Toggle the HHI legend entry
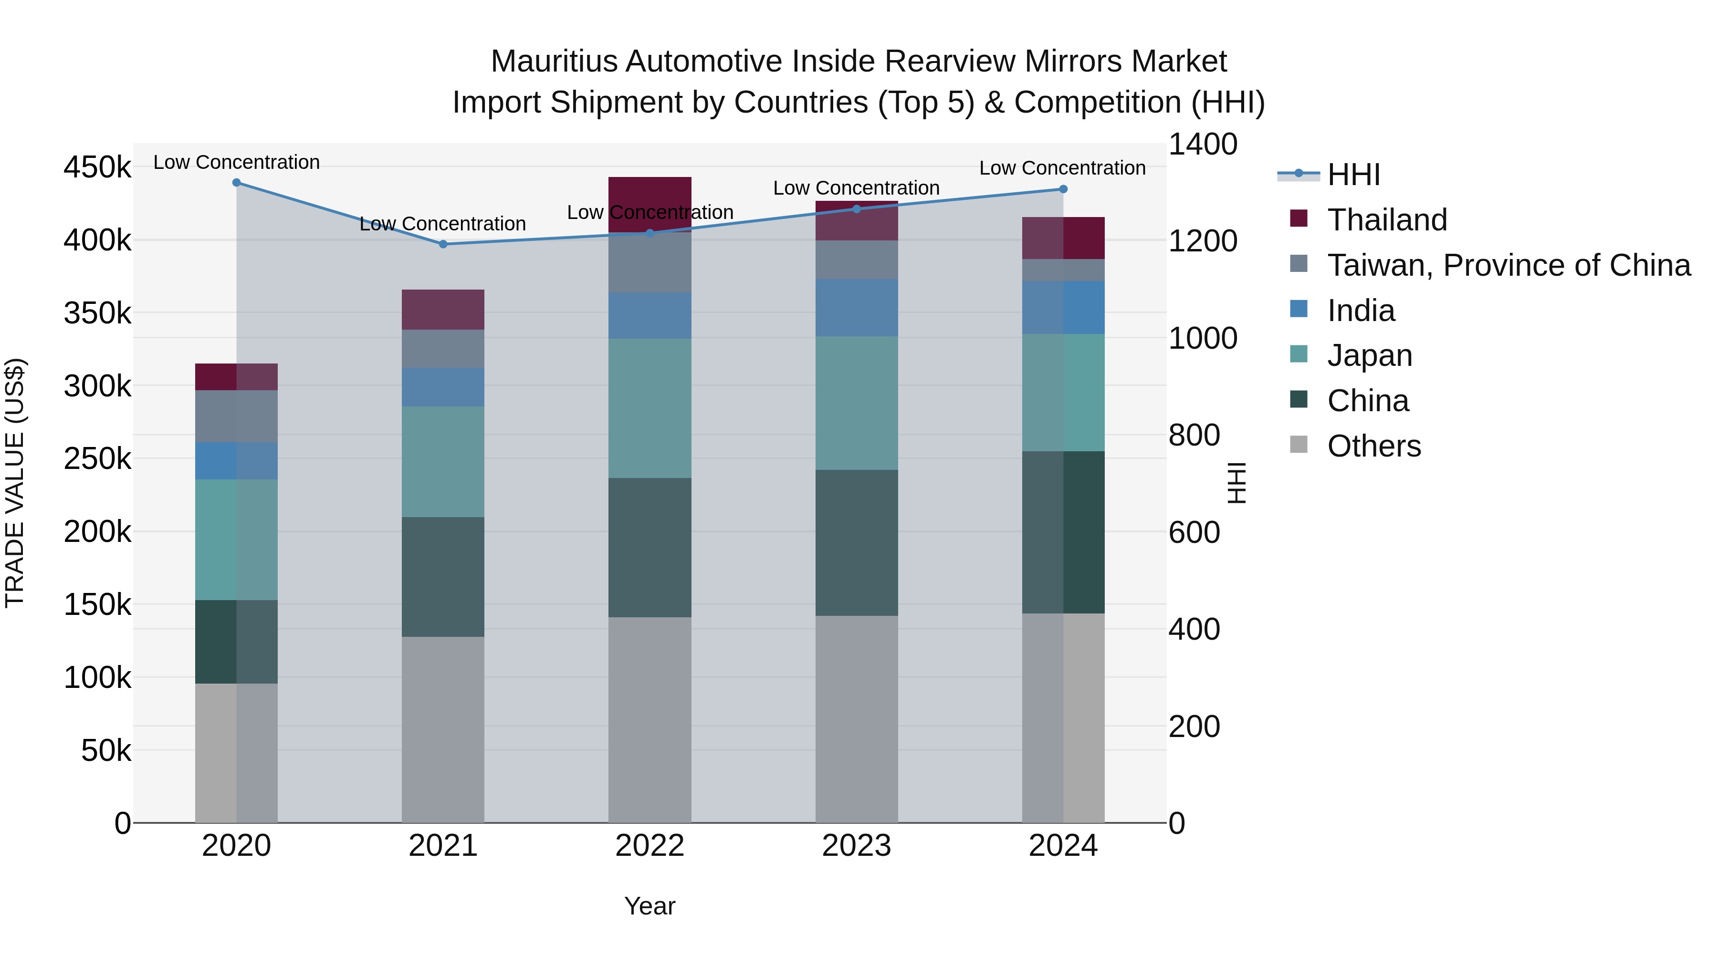Image resolution: width=1718 pixels, height=966 pixels. tap(1329, 175)
